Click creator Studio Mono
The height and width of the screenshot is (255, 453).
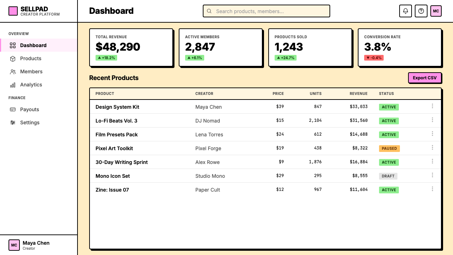pos(210,176)
